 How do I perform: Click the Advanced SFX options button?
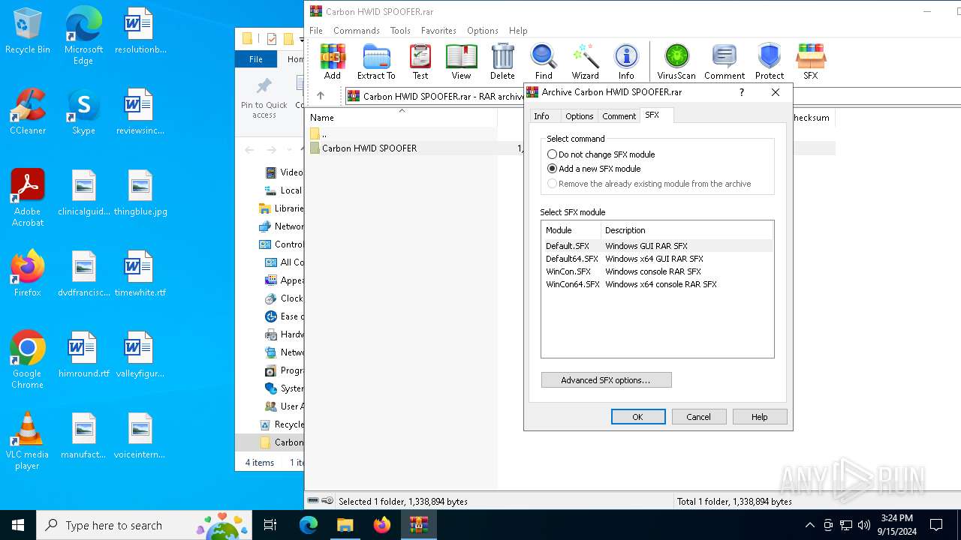(x=606, y=380)
